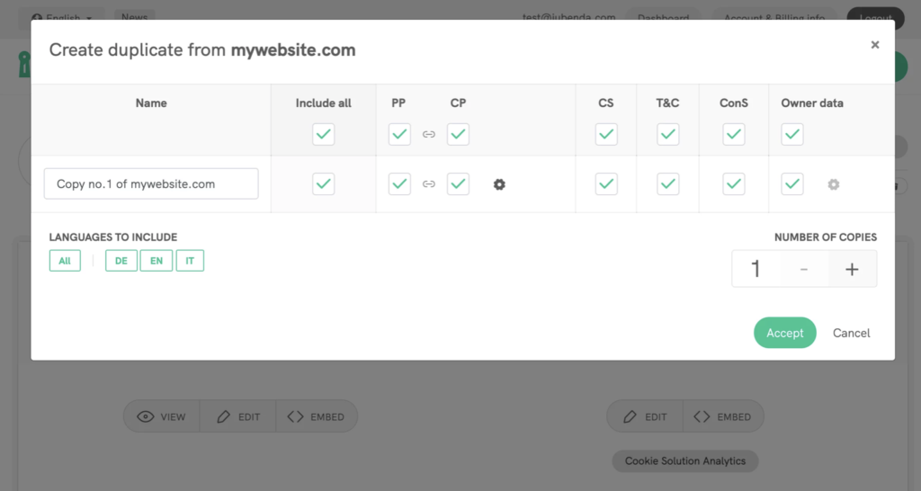Close the duplicate dialog with X
921x491 pixels.
pos(874,45)
